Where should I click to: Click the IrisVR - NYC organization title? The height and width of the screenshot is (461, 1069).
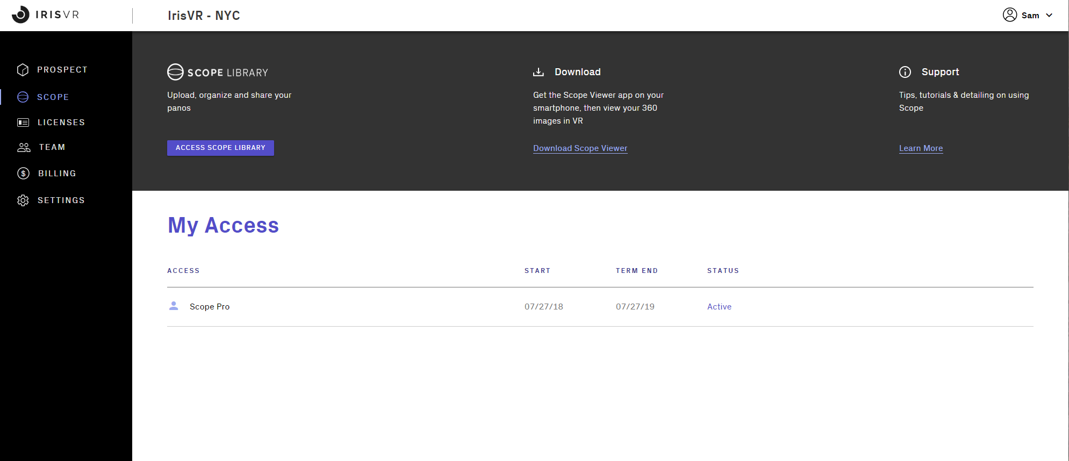tap(204, 16)
